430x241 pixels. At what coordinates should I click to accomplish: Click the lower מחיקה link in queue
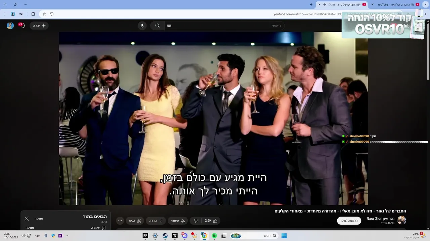tap(30, 228)
